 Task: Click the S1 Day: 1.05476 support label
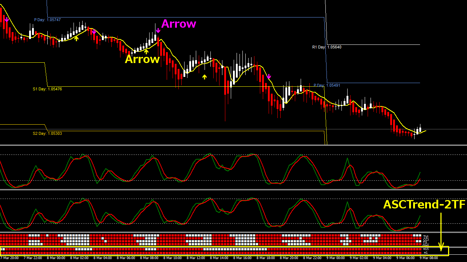coord(47,89)
